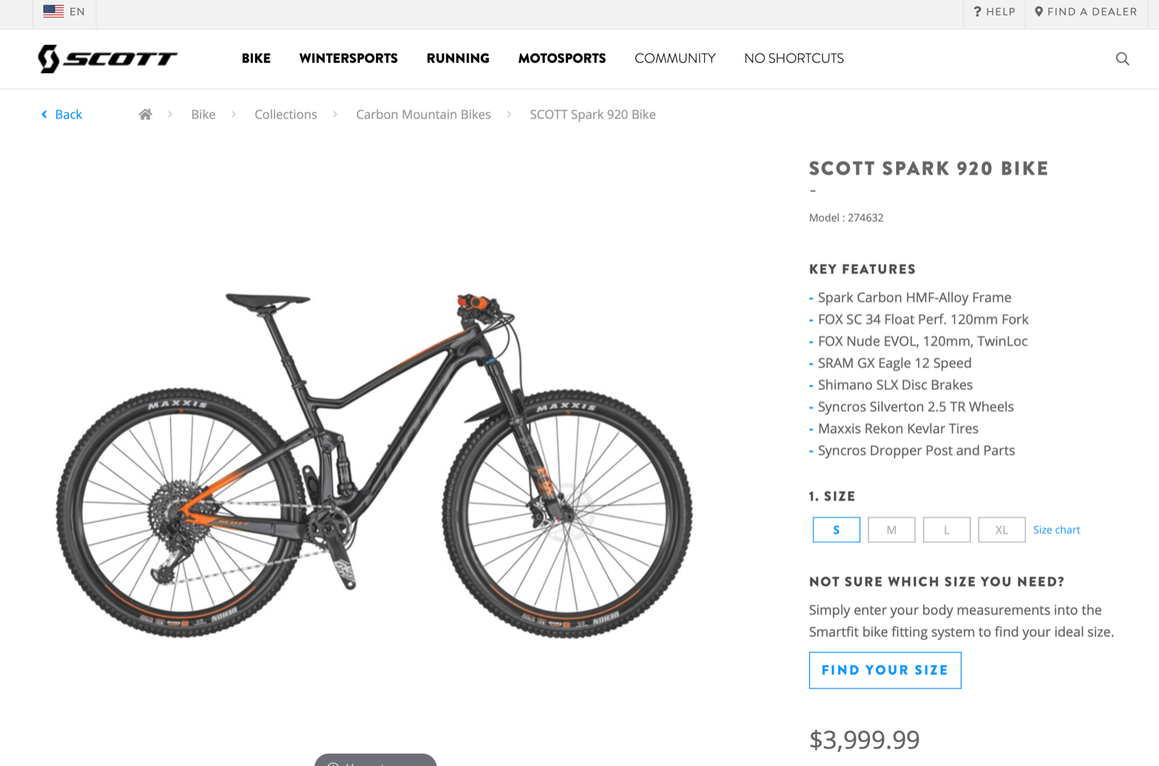The height and width of the screenshot is (766, 1159).
Task: Open the Size chart link
Action: [1056, 530]
